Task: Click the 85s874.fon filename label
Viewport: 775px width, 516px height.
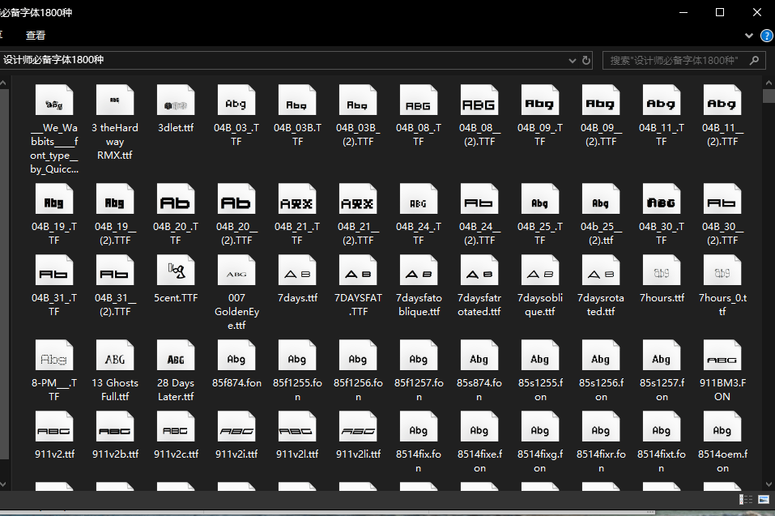Action: [x=479, y=390]
